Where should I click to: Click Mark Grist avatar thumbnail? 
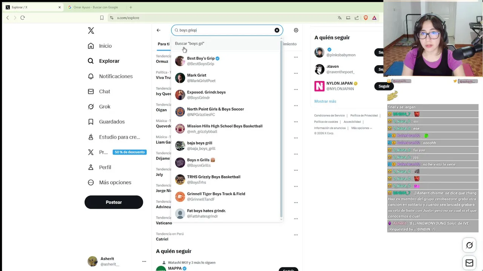click(180, 78)
